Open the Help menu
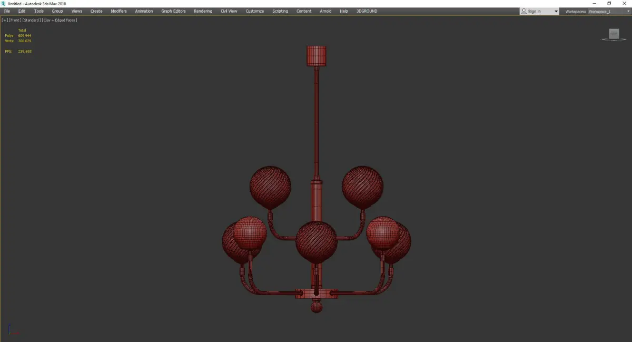This screenshot has width=632, height=342. click(x=344, y=11)
